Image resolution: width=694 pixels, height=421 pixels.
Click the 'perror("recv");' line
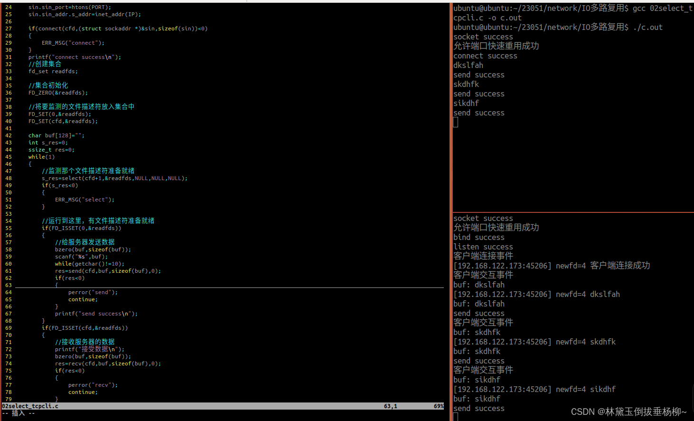93,385
